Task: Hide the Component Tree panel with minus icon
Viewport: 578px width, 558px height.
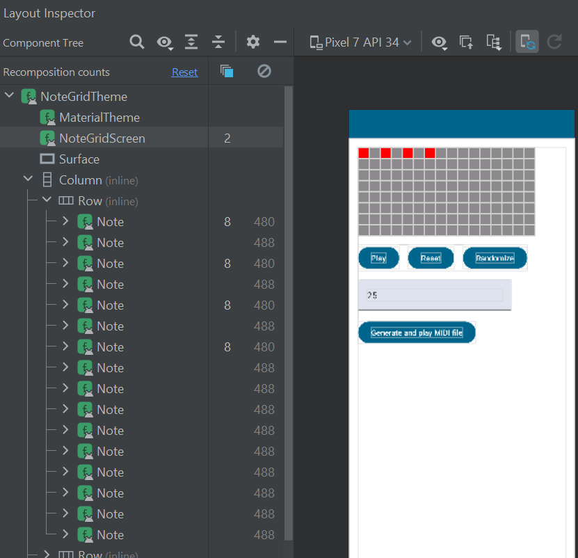Action: pyautogui.click(x=280, y=42)
